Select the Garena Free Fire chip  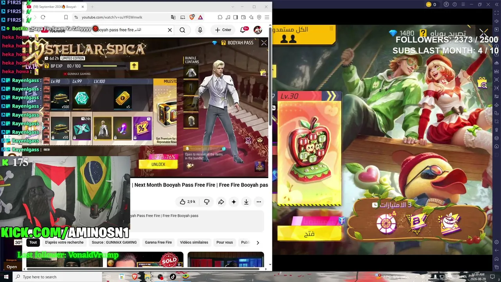coord(159,242)
